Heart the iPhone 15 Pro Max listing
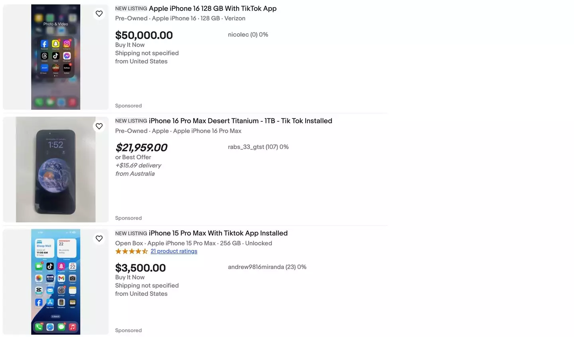Image resolution: width=574 pixels, height=337 pixels. click(x=99, y=239)
